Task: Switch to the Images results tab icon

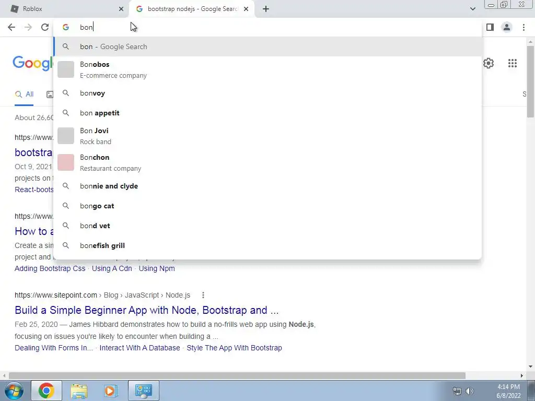Action: point(50,95)
